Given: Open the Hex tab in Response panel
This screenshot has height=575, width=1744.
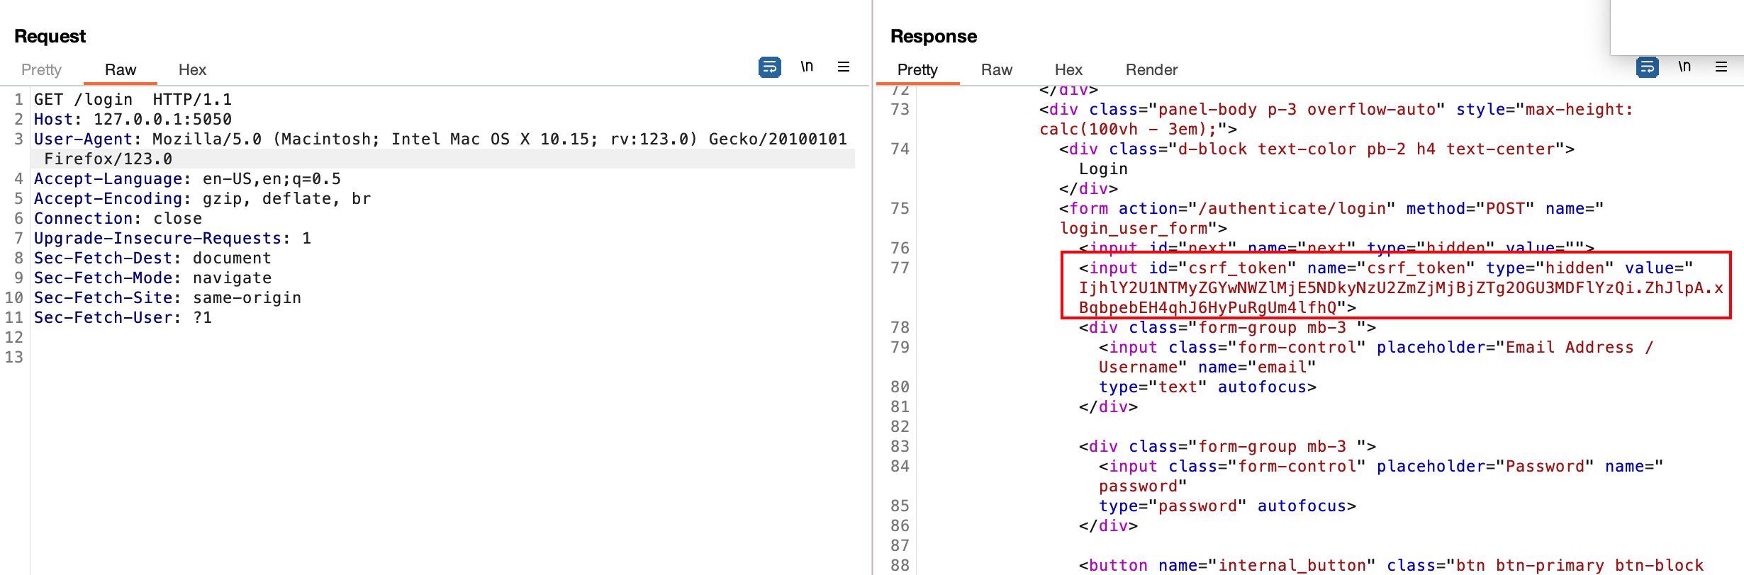Looking at the screenshot, I should [1068, 69].
